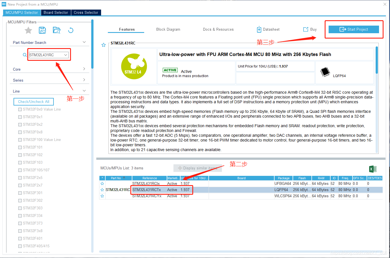Check the STM32F105/107 checkbox

click(x=20, y=170)
